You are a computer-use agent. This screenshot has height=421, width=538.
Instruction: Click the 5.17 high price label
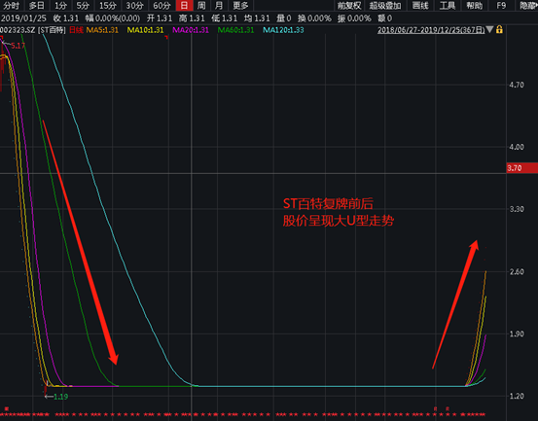click(x=18, y=46)
